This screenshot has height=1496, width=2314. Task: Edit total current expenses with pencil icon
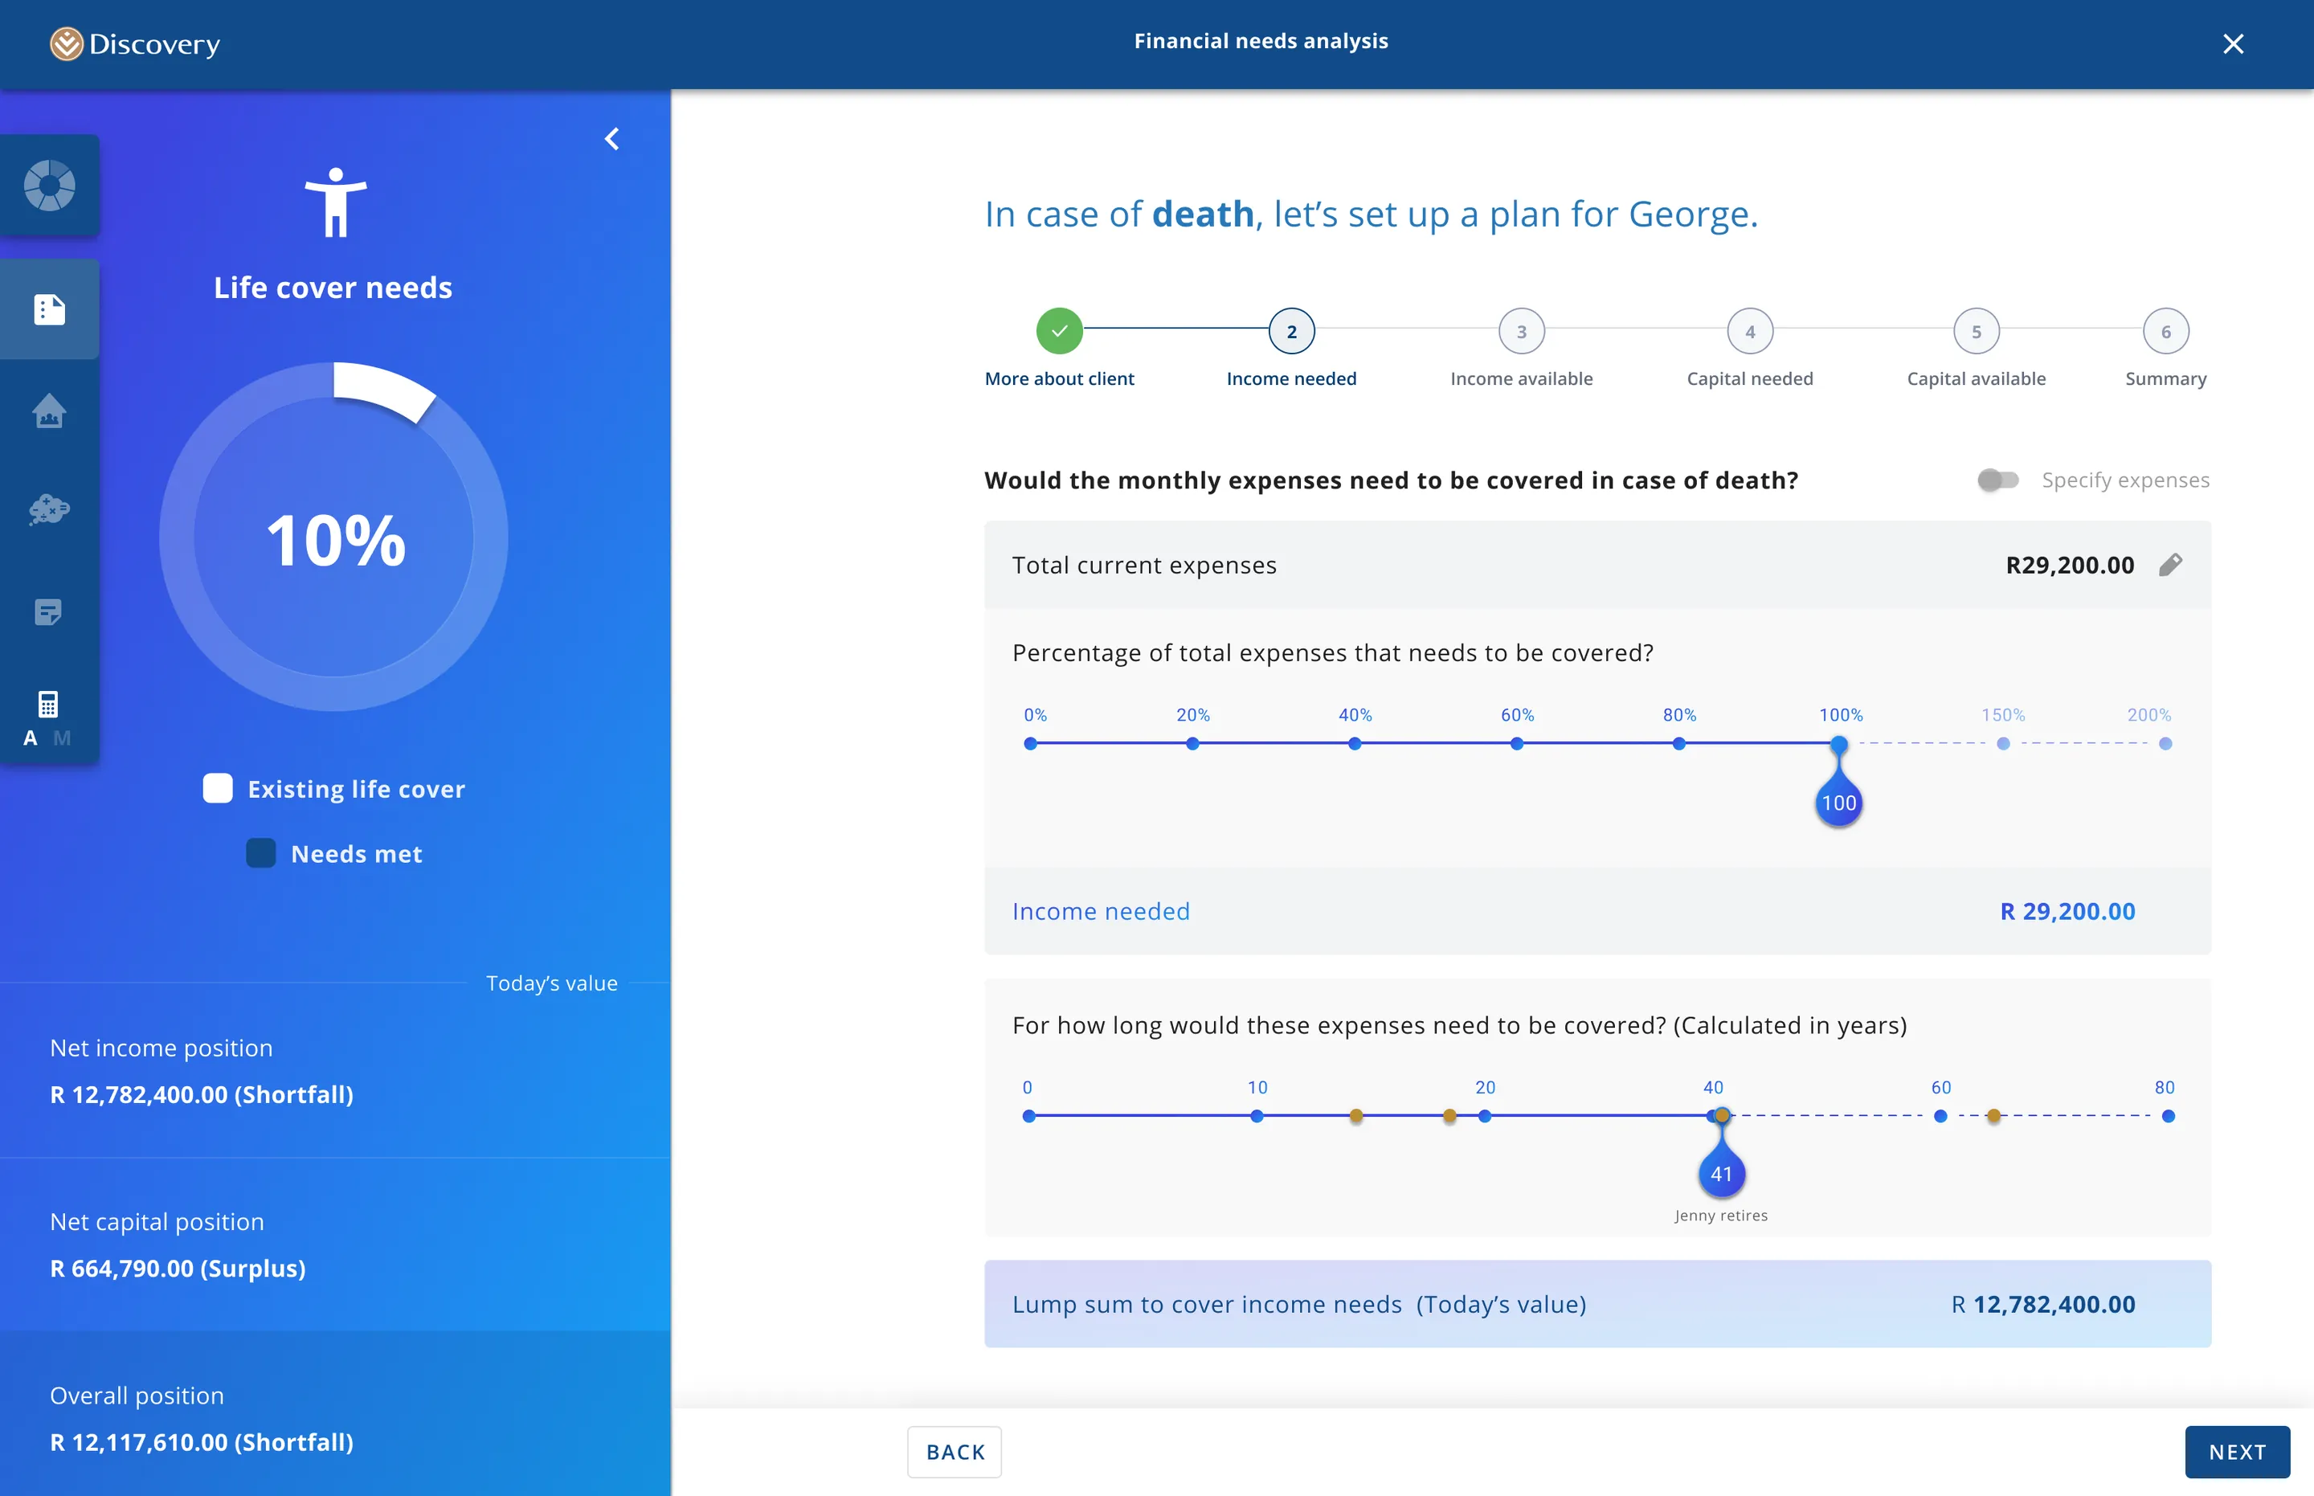coord(2170,566)
